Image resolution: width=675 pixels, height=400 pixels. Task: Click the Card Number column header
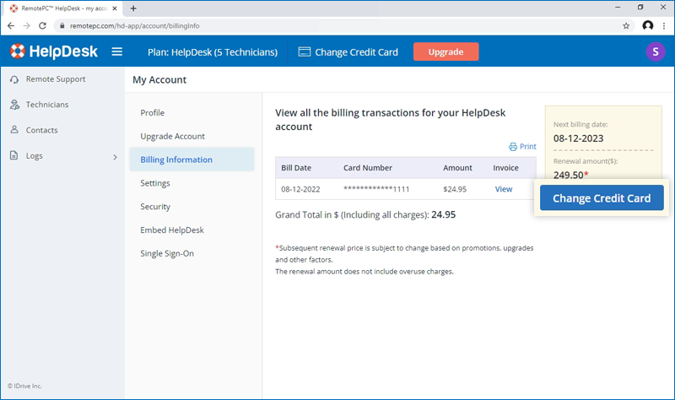[x=368, y=168]
